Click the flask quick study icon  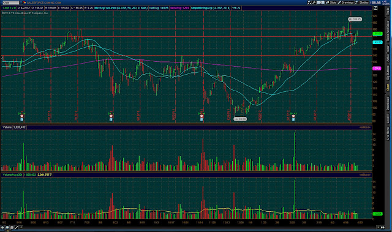pyautogui.click(x=309, y=2)
